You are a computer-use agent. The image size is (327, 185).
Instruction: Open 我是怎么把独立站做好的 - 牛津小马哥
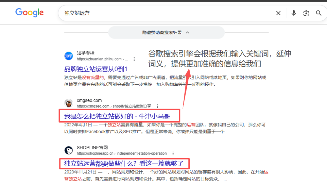click(117, 117)
